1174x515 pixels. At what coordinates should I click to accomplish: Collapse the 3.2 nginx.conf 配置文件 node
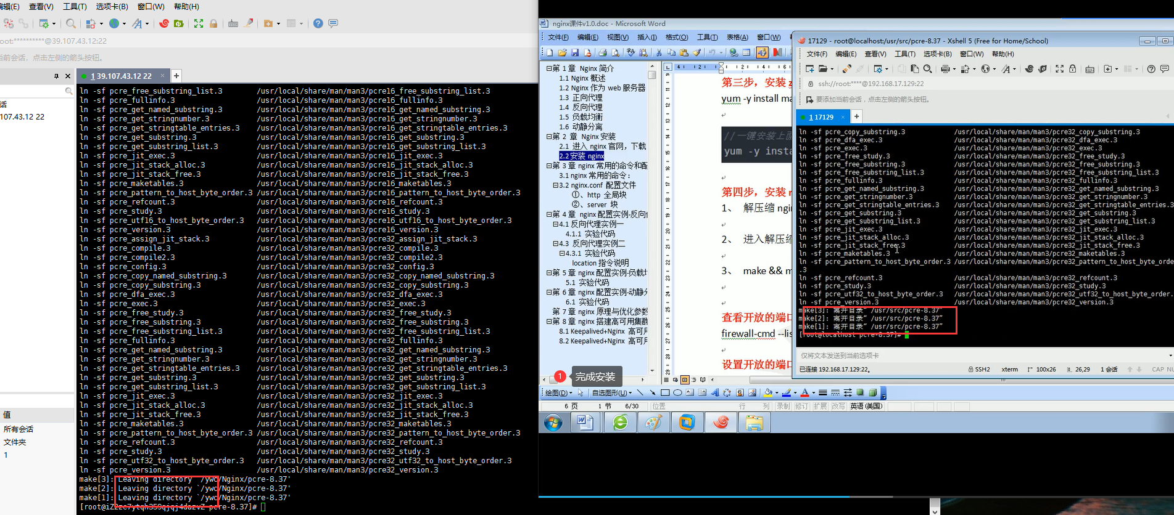(555, 185)
